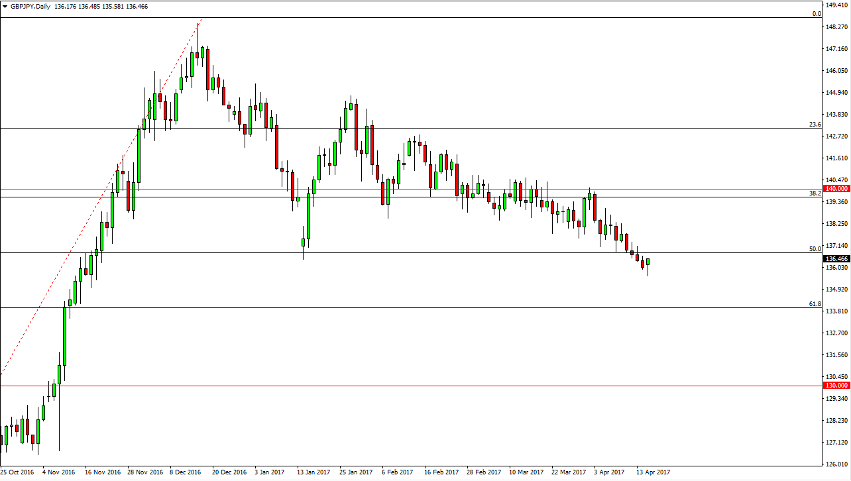Click the 38.2 Fibonacci level label

pos(815,193)
